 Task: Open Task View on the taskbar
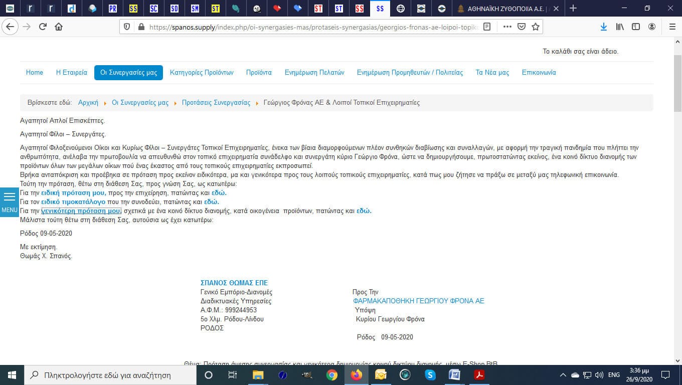pos(233,375)
